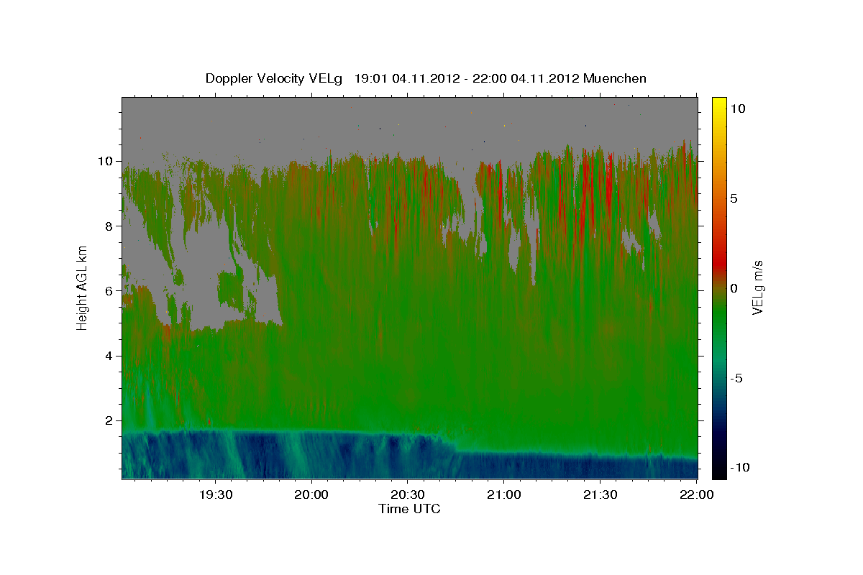Select the '20:30' time axis label
Image resolution: width=863 pixels, height=575 pixels.
pyautogui.click(x=407, y=494)
